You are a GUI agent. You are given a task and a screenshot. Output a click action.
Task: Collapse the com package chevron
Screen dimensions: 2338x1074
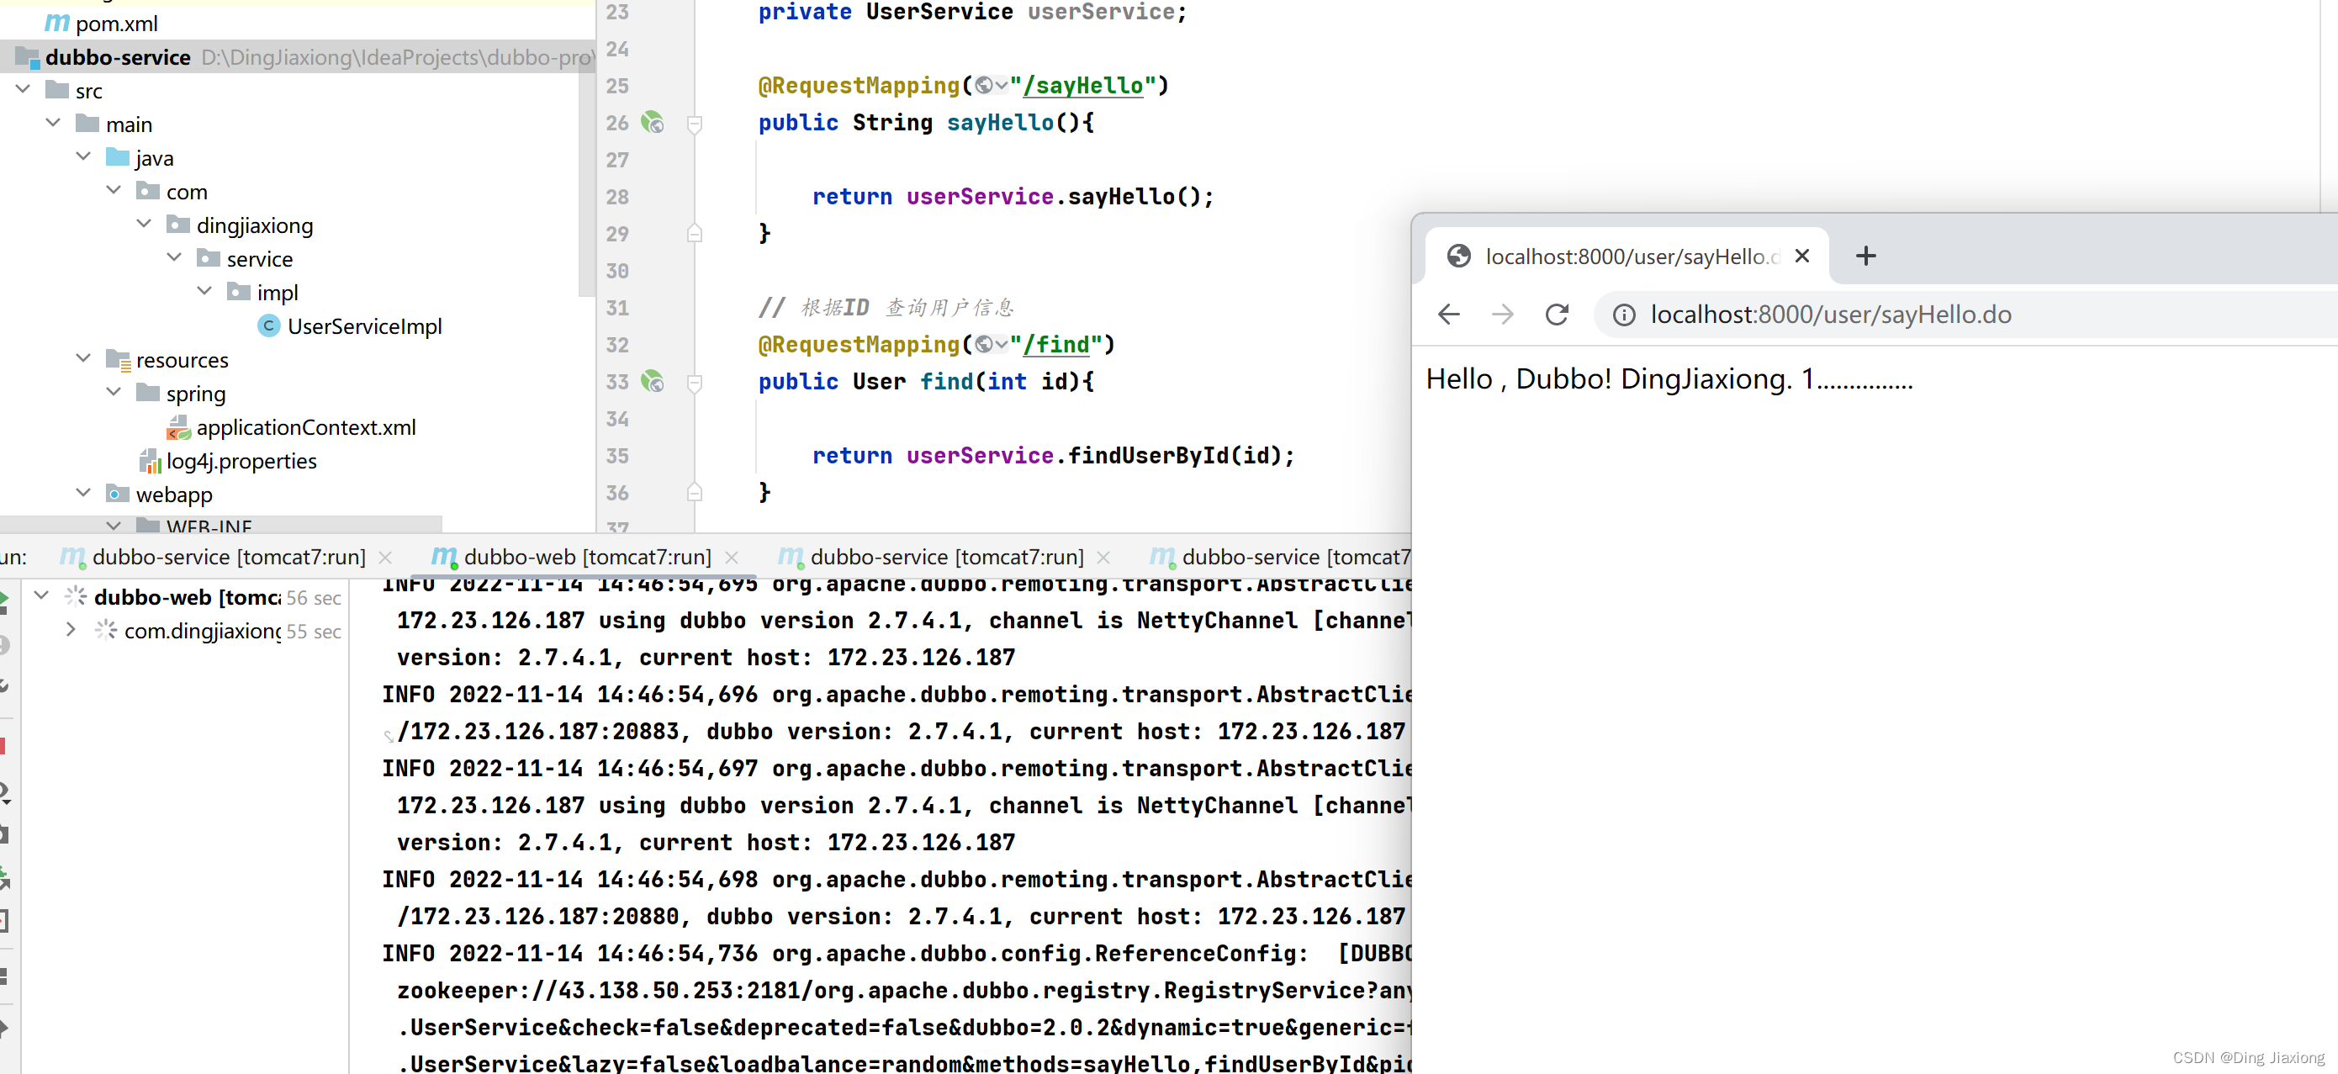114,191
